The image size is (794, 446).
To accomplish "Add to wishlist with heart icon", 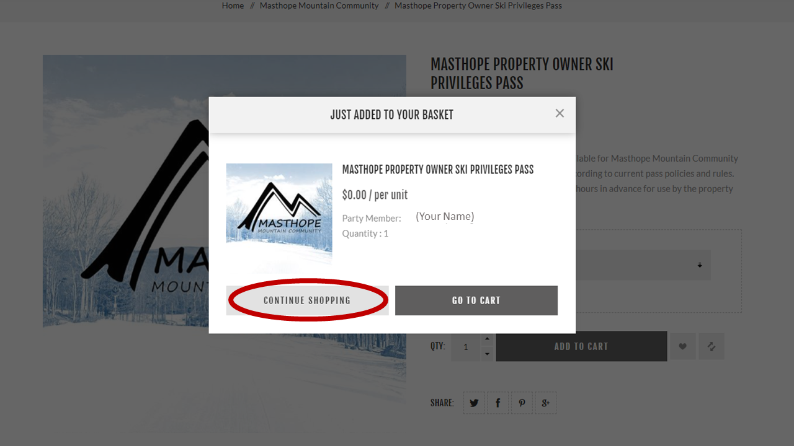I will (682, 346).
